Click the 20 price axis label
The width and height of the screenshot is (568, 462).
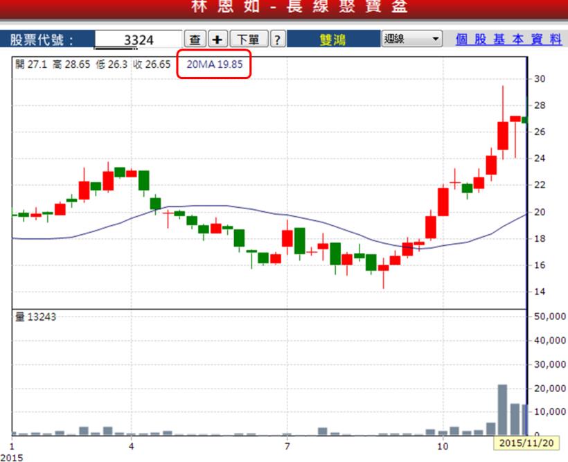click(x=540, y=212)
